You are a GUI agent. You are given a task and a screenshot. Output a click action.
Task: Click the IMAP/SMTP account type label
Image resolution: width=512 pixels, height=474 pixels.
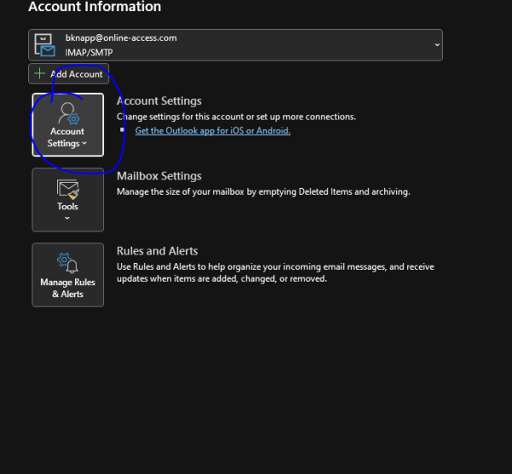tap(89, 52)
